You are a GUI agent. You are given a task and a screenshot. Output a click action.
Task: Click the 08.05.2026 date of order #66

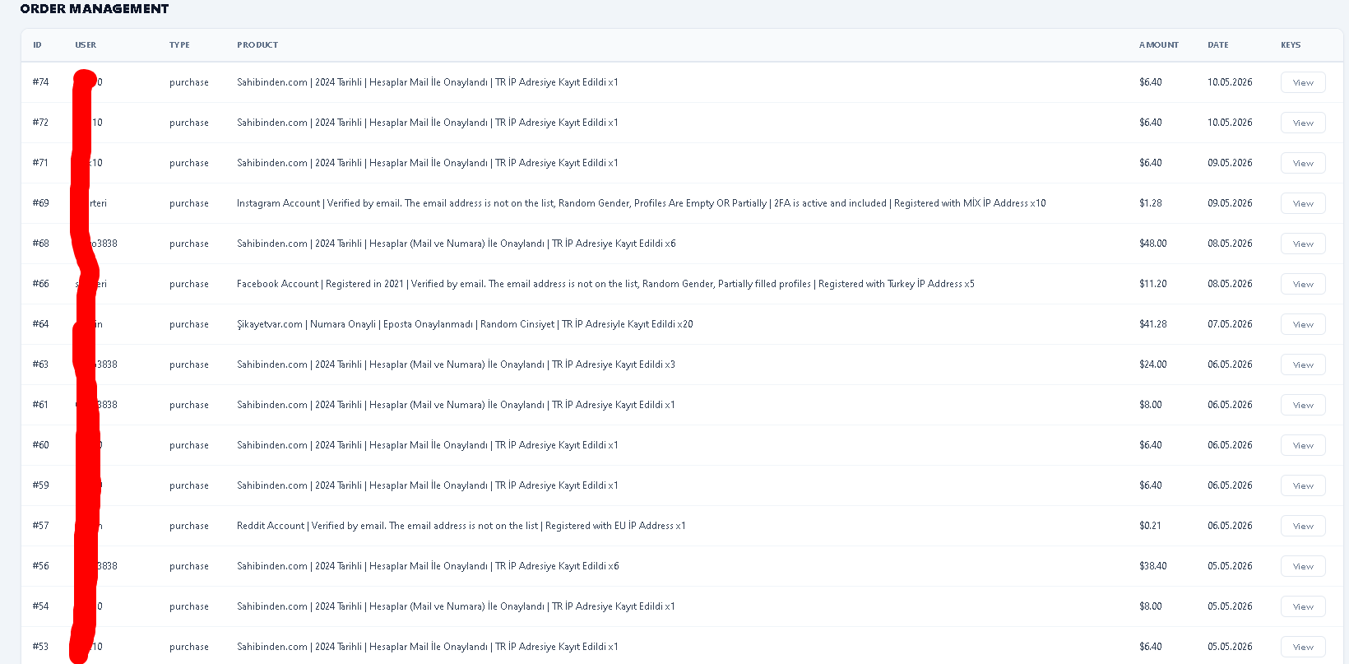coord(1230,284)
